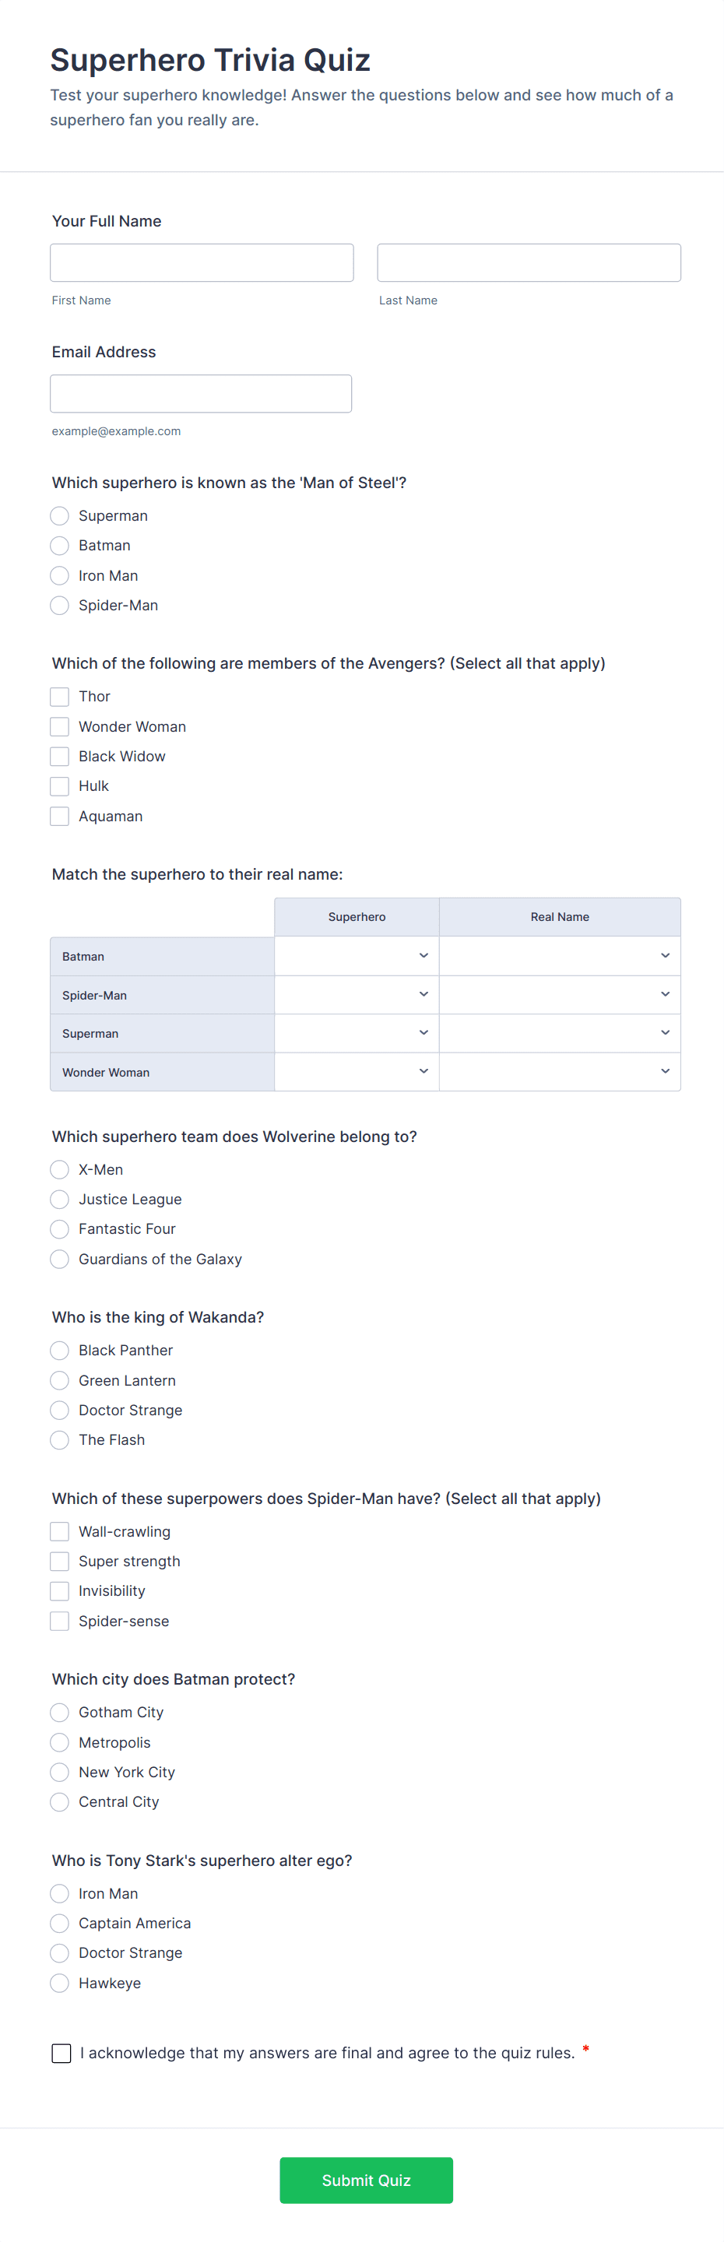Click into the Last Name field
This screenshot has height=2242, width=724.
coord(528,263)
